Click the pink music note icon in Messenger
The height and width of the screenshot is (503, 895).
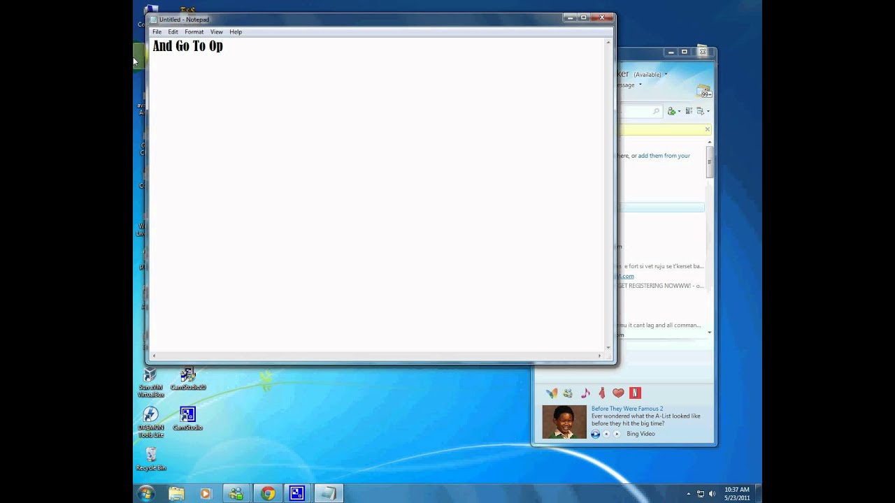[x=585, y=393]
